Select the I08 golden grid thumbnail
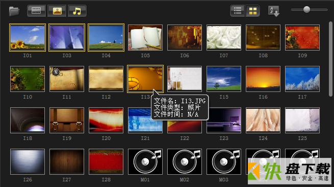This screenshot has height=187, width=334. [x=263, y=38]
